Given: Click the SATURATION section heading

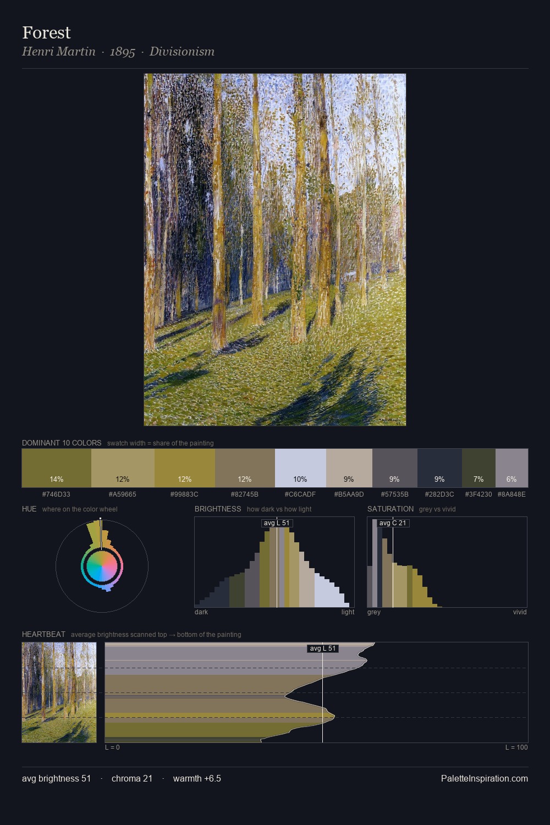Looking at the screenshot, I should 391,509.
